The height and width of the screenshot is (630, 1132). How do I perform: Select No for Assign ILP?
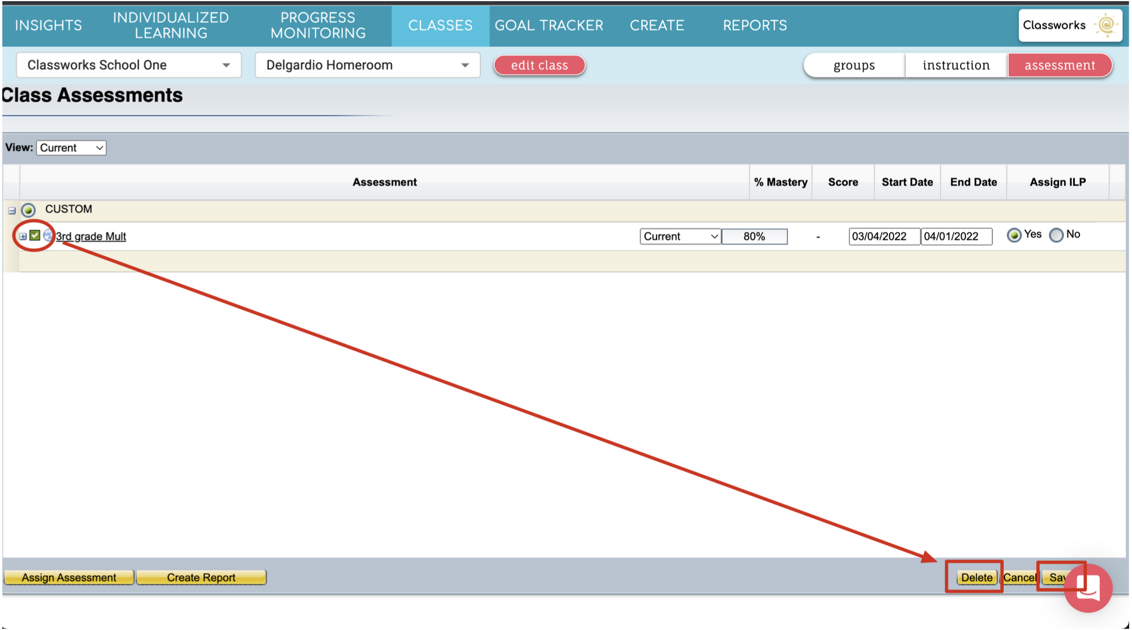pyautogui.click(x=1056, y=235)
